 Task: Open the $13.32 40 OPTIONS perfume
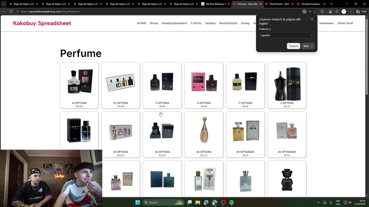[162, 135]
